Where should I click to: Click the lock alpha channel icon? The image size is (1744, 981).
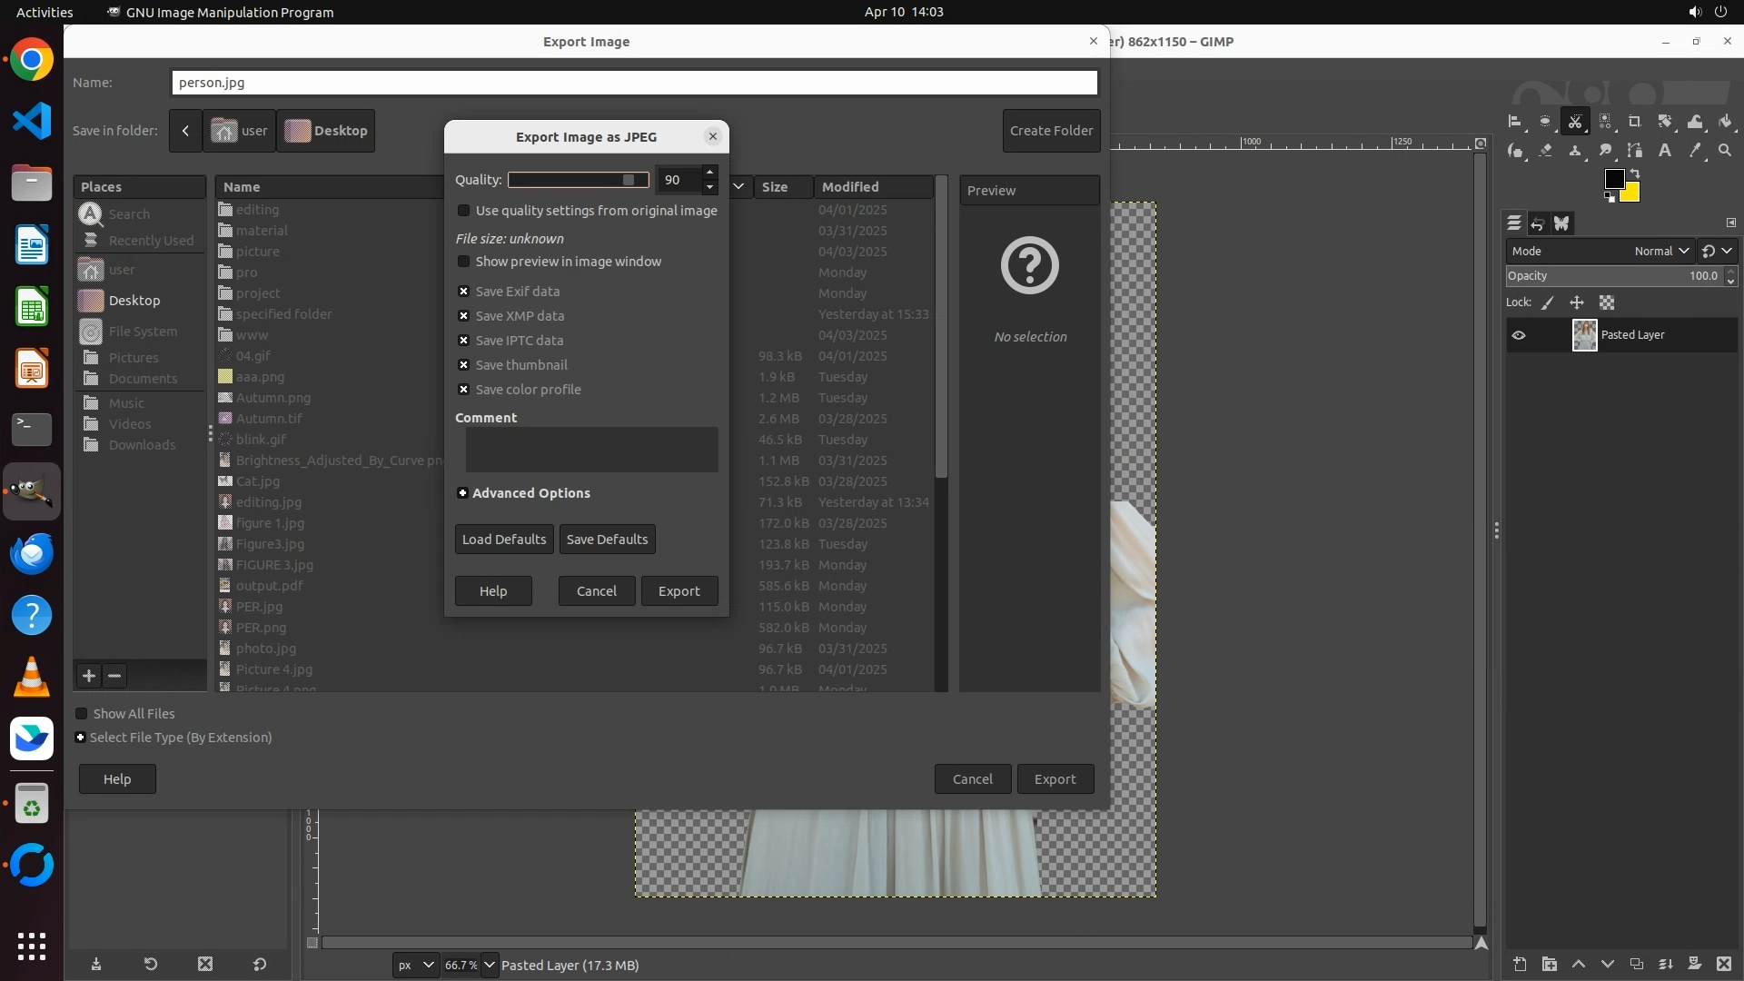[1607, 302]
